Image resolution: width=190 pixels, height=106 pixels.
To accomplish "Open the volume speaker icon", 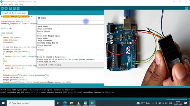I will [x=166, y=103].
